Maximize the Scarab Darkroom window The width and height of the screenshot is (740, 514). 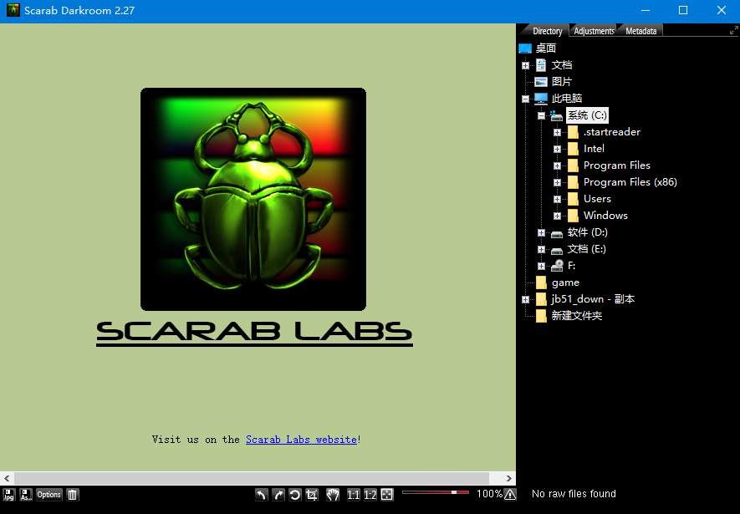(x=683, y=10)
